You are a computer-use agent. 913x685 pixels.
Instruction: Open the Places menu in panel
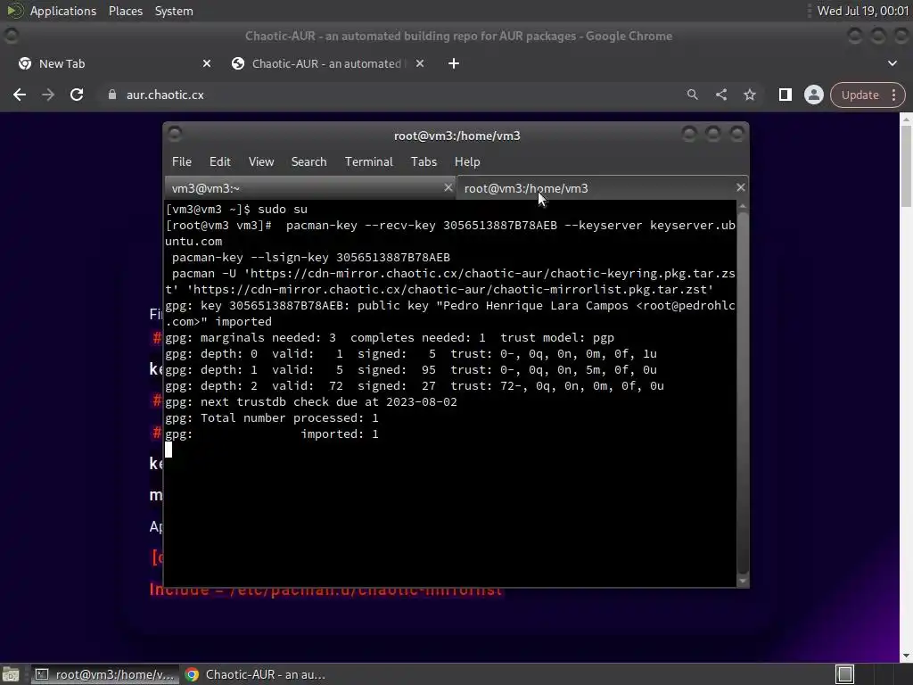pos(125,11)
